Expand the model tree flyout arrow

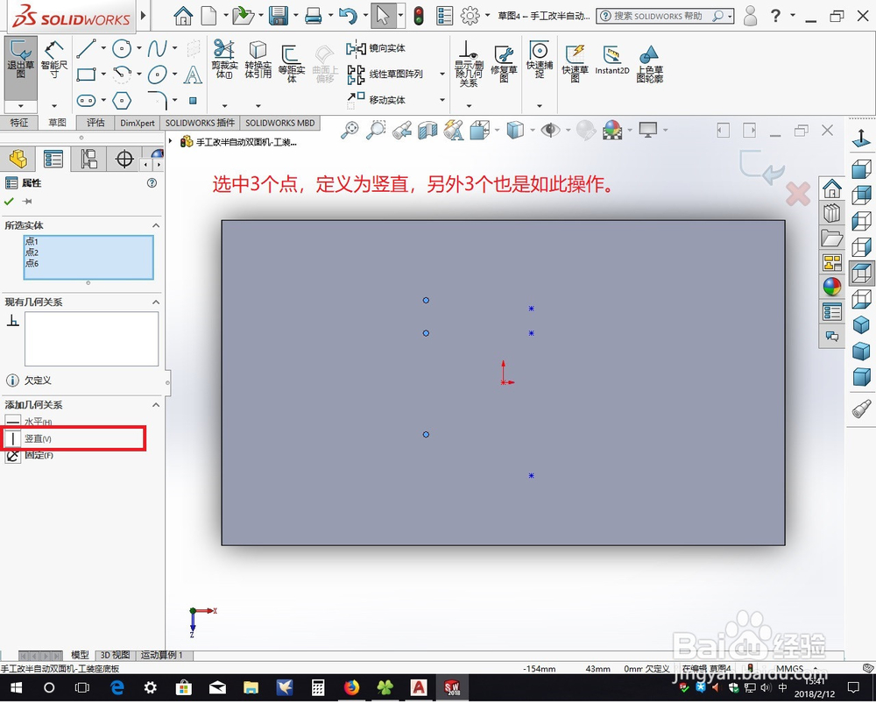171,141
